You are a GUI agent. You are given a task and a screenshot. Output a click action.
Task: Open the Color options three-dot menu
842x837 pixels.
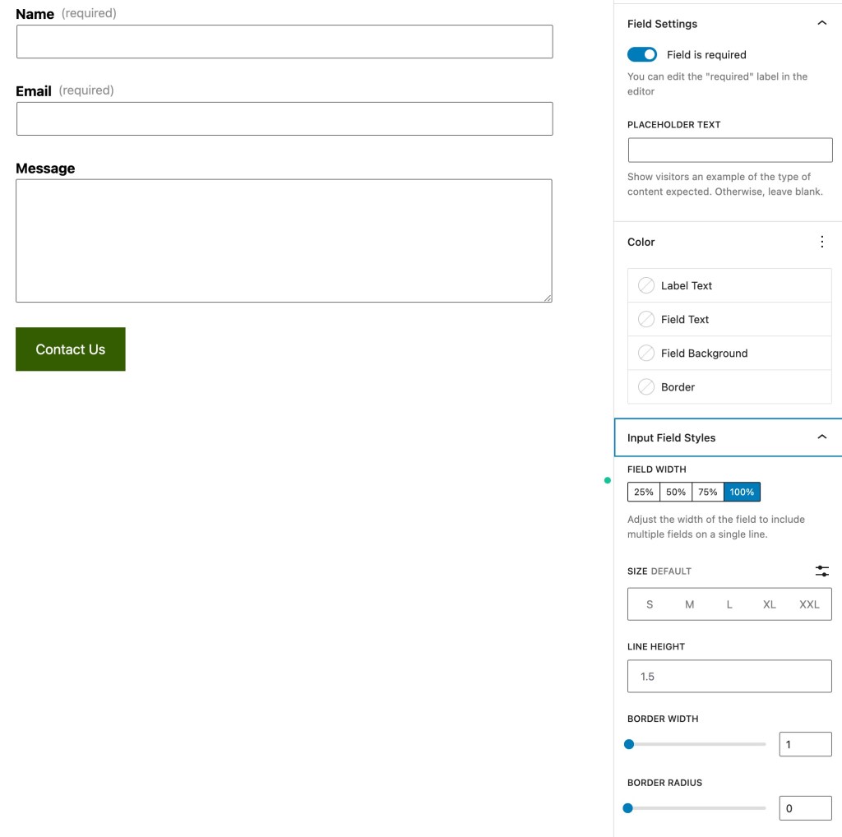821,242
